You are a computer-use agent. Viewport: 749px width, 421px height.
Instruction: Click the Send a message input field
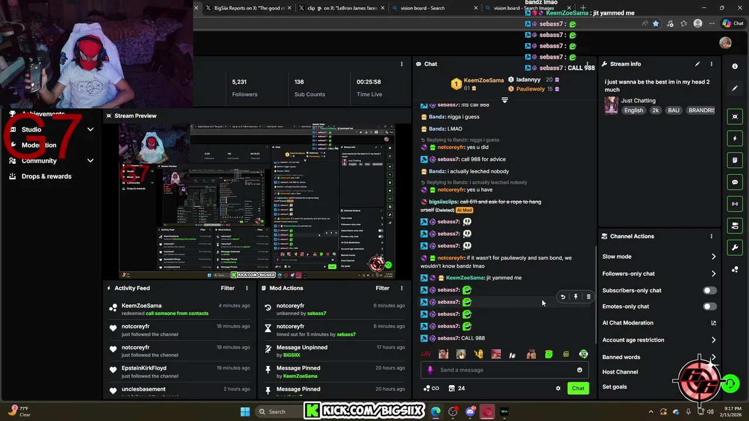click(503, 370)
